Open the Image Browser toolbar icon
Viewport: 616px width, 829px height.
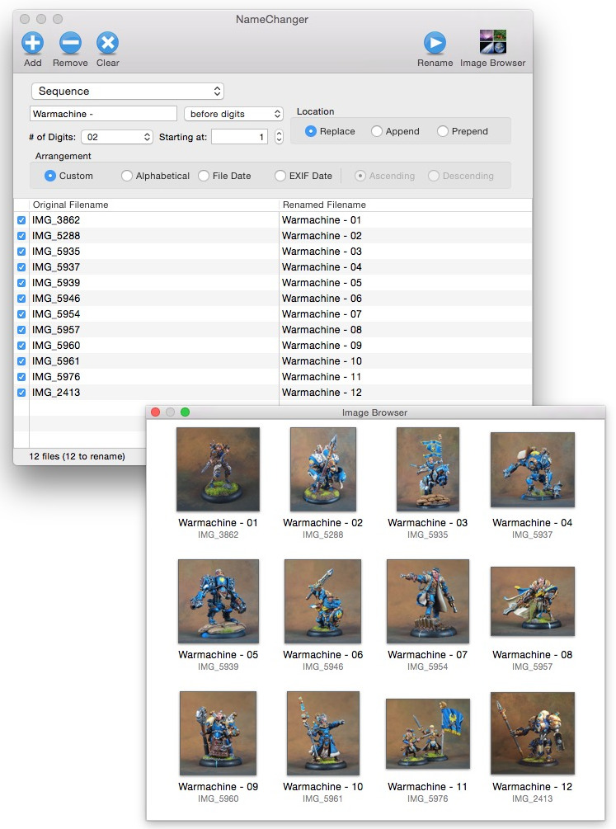pos(492,43)
